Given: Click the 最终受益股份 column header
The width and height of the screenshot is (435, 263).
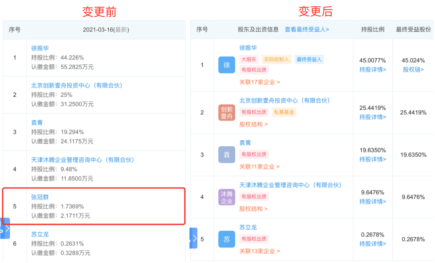Looking at the screenshot, I should 413,29.
